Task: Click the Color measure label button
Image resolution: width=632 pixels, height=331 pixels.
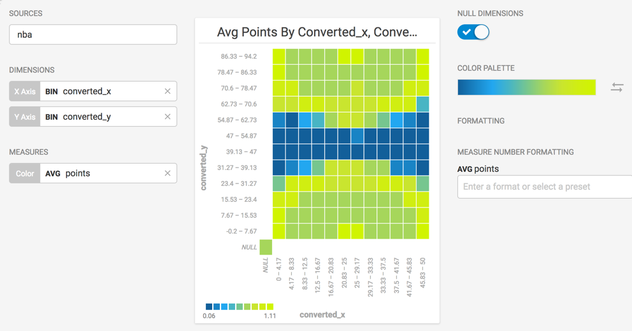Action: click(25, 173)
